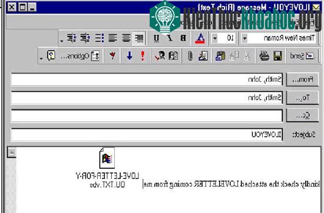
Task: Run Check Names icon
Action: [x=160, y=56]
